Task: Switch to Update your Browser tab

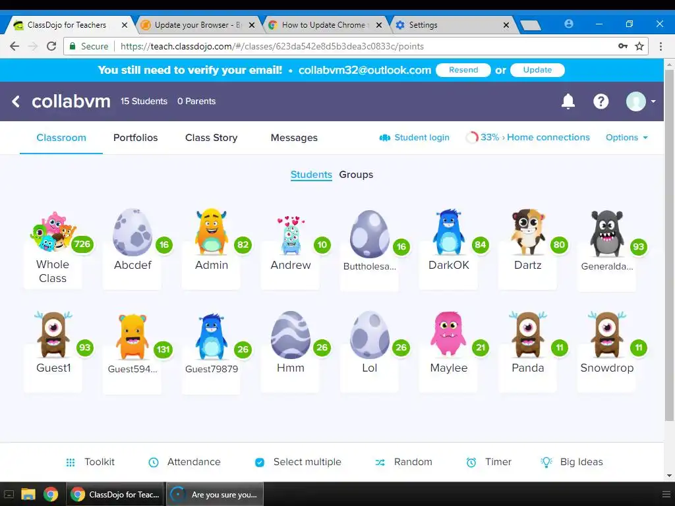Action: click(198, 25)
